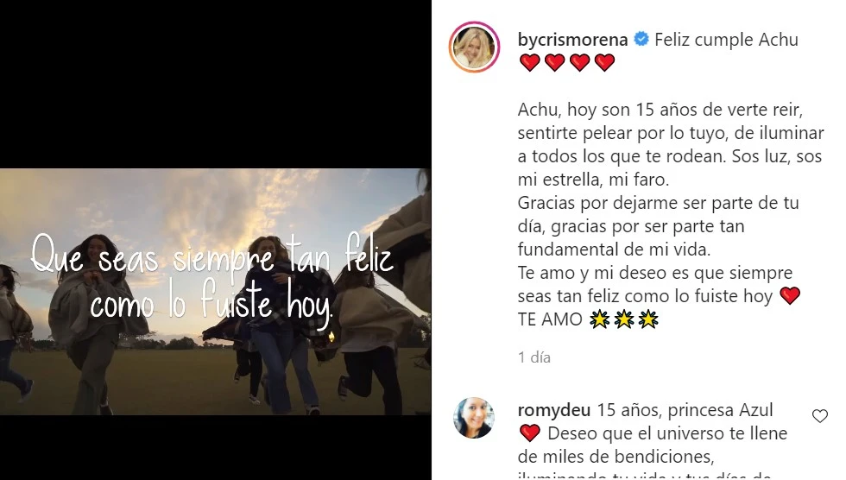
Task: Open romydeu's profile avatar
Action: coord(474,418)
